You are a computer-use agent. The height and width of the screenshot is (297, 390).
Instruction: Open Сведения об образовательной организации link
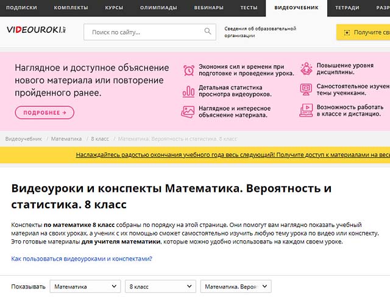click(x=260, y=32)
